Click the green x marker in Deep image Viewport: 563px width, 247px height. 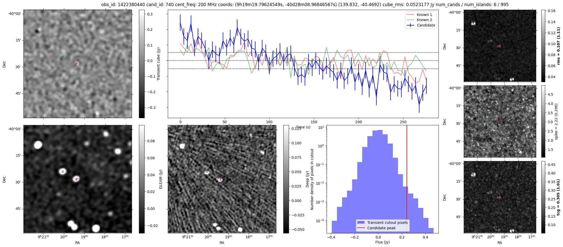206,172
